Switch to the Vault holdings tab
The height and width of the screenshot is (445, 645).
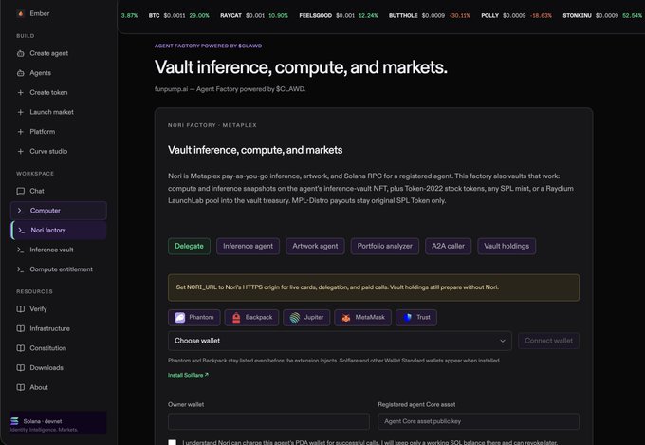tap(507, 246)
